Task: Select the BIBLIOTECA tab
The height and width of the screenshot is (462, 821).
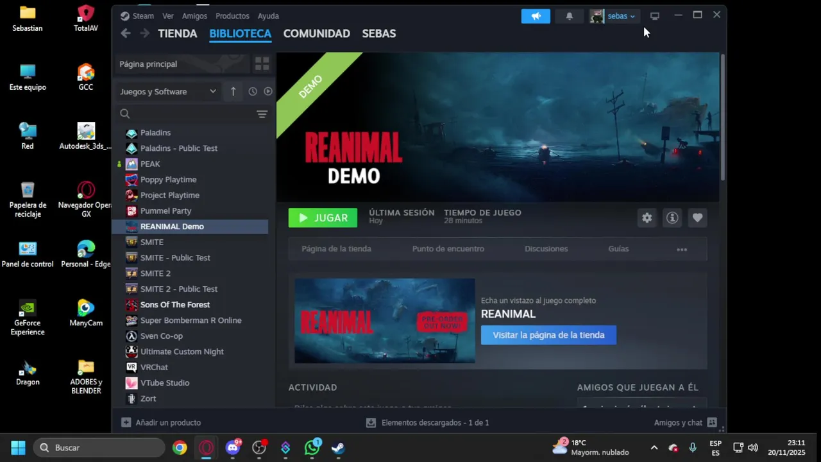Action: [x=241, y=33]
